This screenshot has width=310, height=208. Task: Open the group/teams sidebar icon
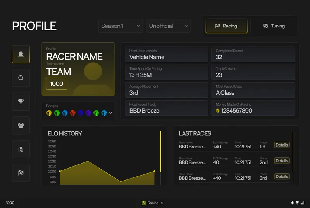pyautogui.click(x=21, y=125)
